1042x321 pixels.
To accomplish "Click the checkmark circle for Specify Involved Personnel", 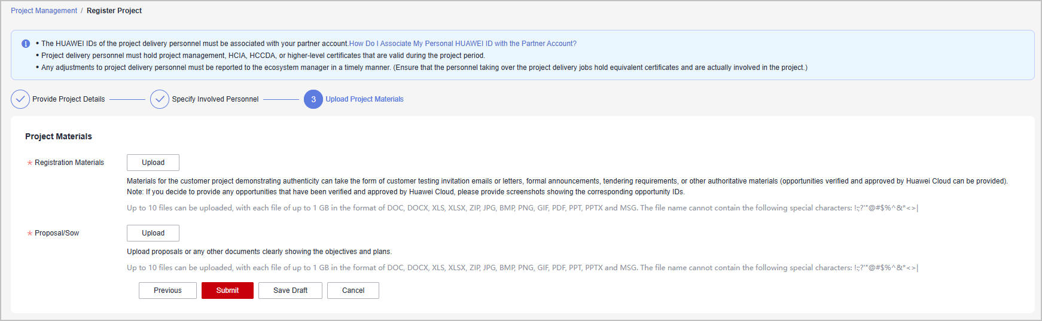I will coord(160,99).
